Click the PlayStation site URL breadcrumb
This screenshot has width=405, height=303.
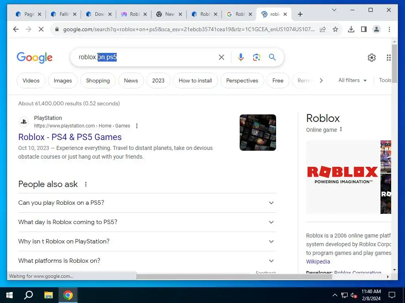(82, 126)
